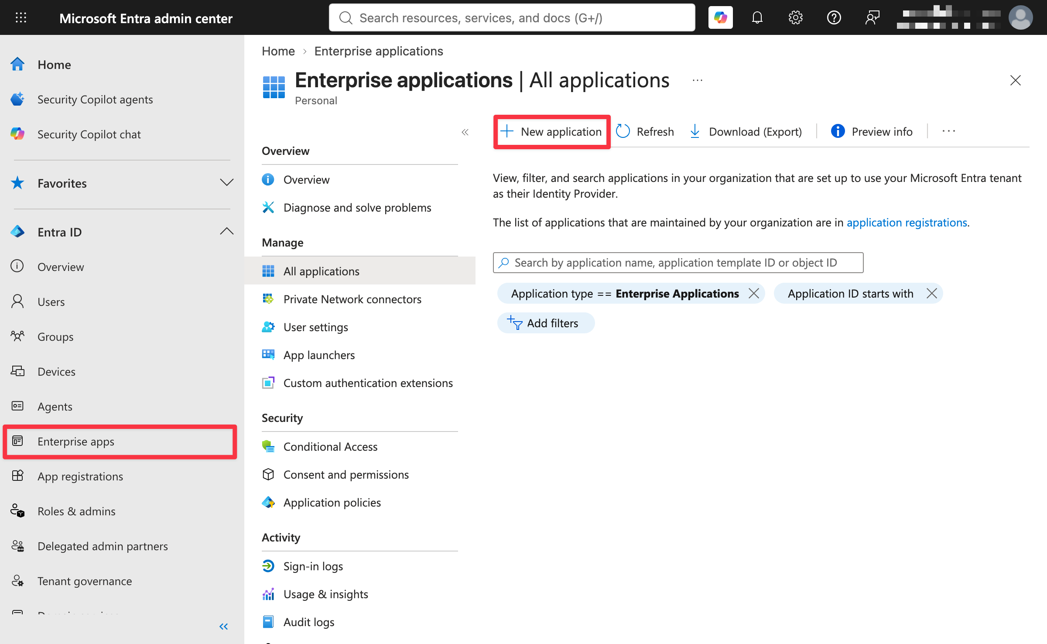This screenshot has height=644, width=1047.
Task: Click Download (Export) in toolbar
Action: click(746, 131)
